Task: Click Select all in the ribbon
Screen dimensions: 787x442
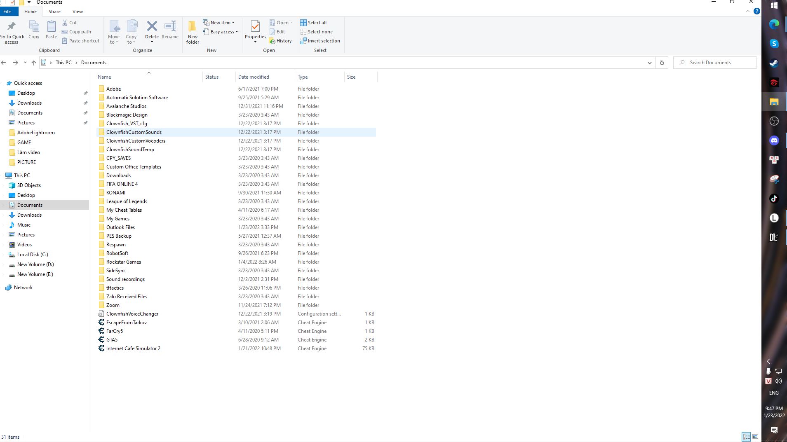Action: tap(313, 23)
